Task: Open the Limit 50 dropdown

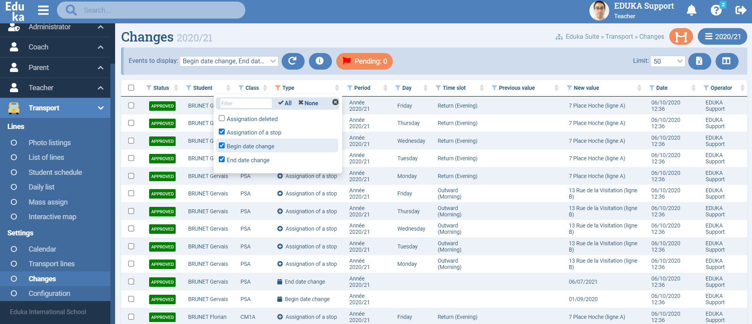Action: [x=668, y=61]
